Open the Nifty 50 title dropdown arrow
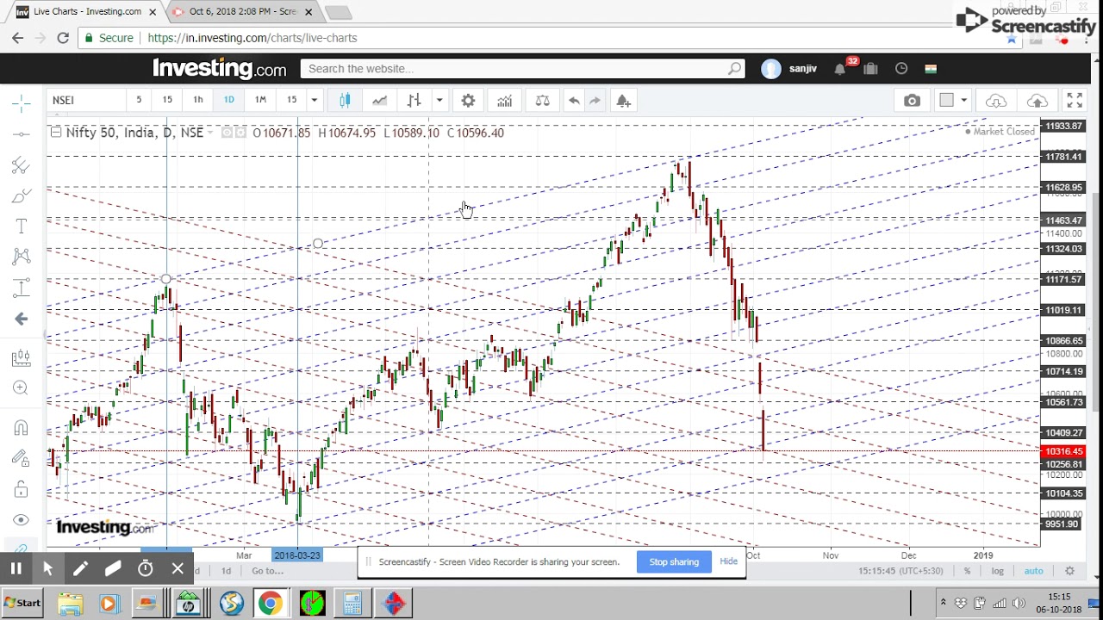The width and height of the screenshot is (1103, 620). [x=211, y=133]
